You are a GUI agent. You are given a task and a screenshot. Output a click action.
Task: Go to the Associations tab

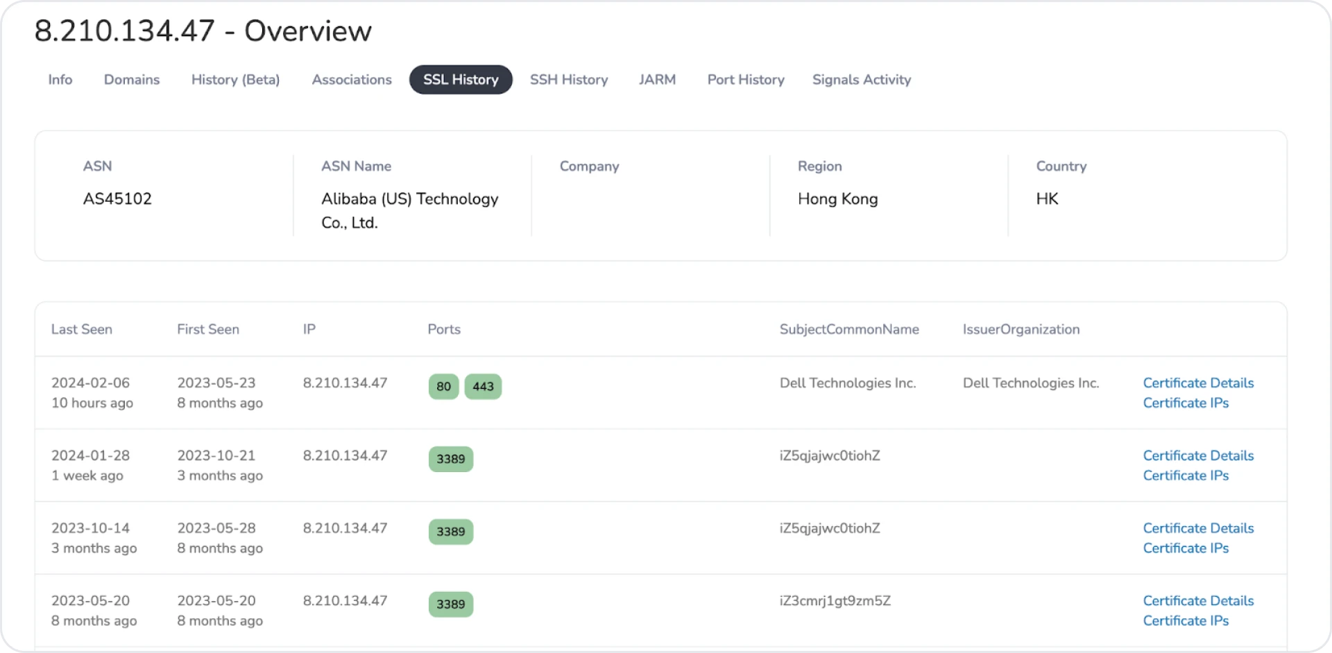352,80
